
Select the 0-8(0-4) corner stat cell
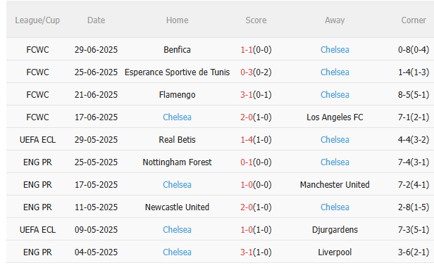coord(414,50)
